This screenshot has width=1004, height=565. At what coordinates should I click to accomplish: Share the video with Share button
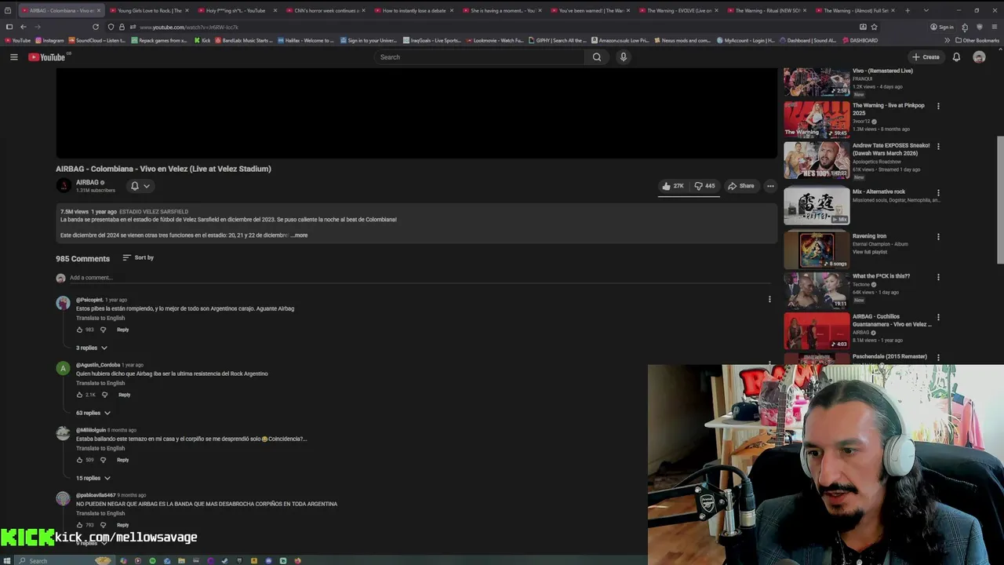741,186
